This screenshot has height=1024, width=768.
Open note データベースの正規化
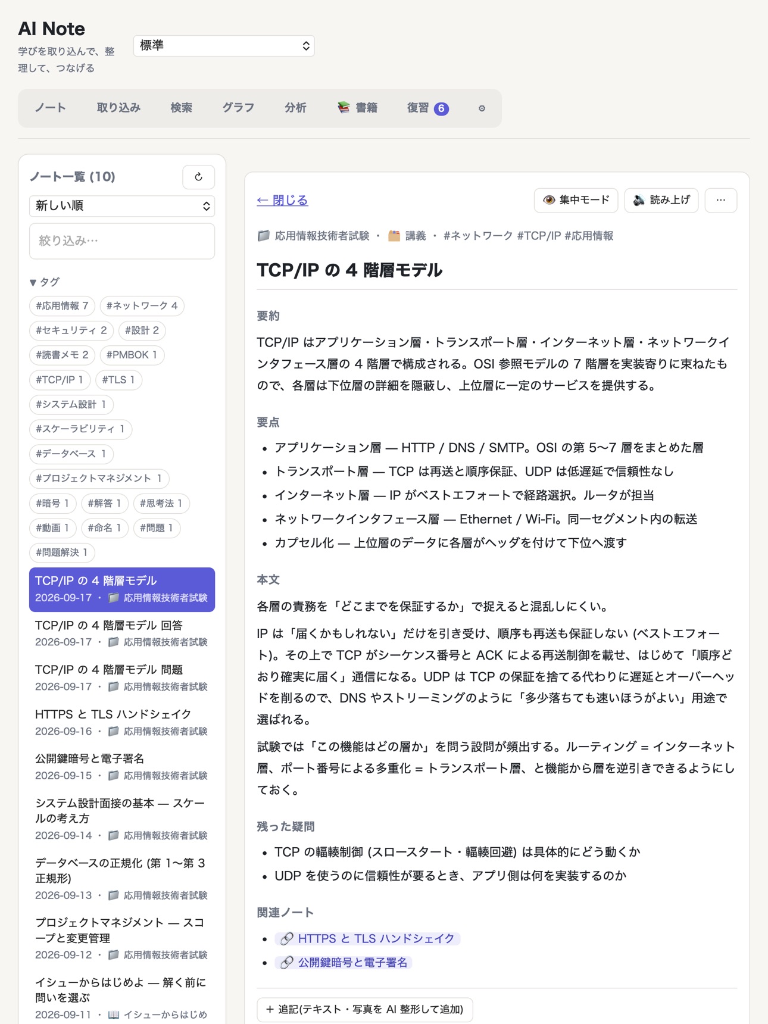[x=122, y=879]
